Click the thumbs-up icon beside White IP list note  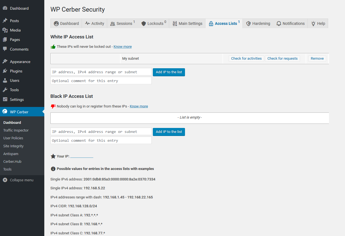53,46
